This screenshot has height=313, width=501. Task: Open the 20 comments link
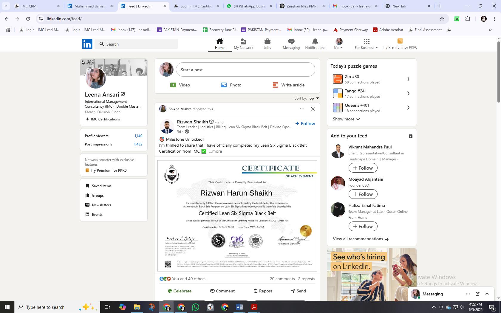(282, 279)
